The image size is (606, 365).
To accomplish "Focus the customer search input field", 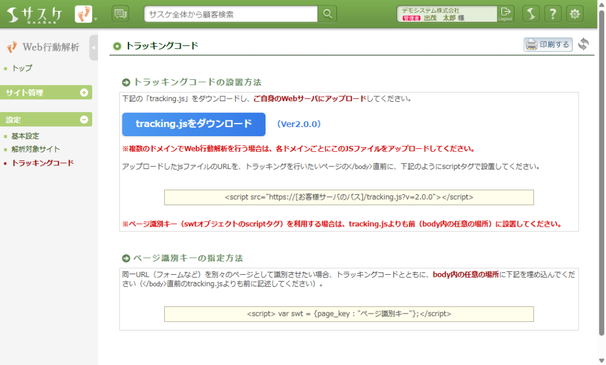I will [231, 14].
